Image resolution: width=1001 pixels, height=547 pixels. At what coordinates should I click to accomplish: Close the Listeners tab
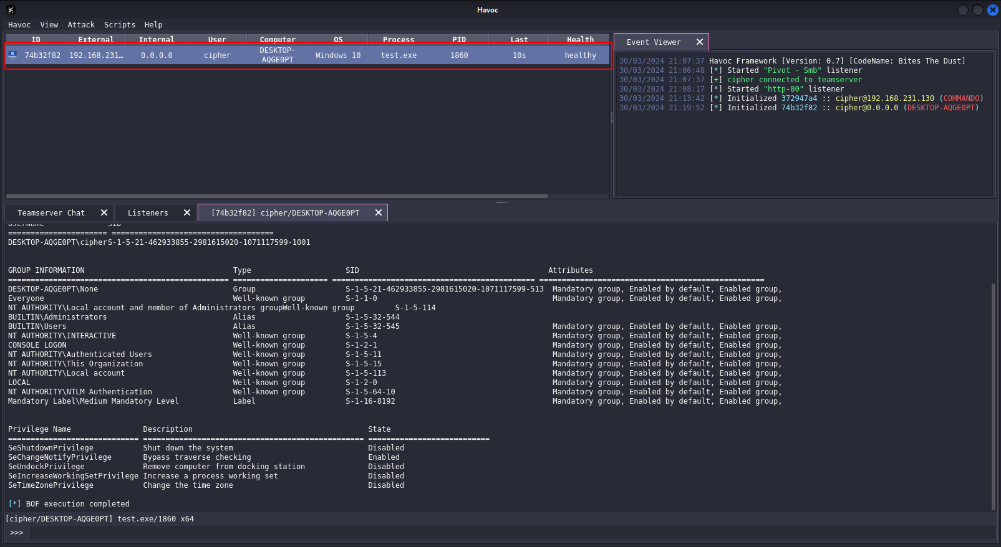click(x=187, y=212)
